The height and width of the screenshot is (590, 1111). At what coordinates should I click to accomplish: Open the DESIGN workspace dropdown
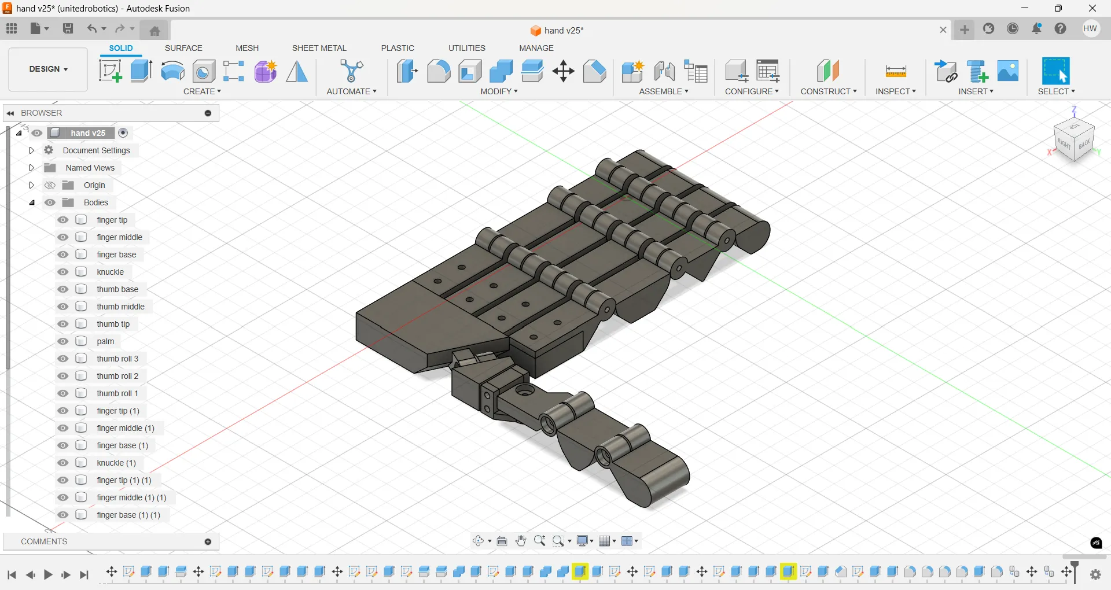coord(47,69)
